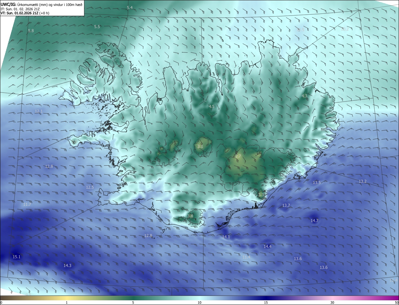Click the 14.3 value label on the map
Image resolution: width=399 pixels, height=305 pixels.
(67, 265)
